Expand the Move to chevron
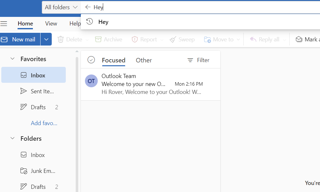 pyautogui.click(x=238, y=39)
